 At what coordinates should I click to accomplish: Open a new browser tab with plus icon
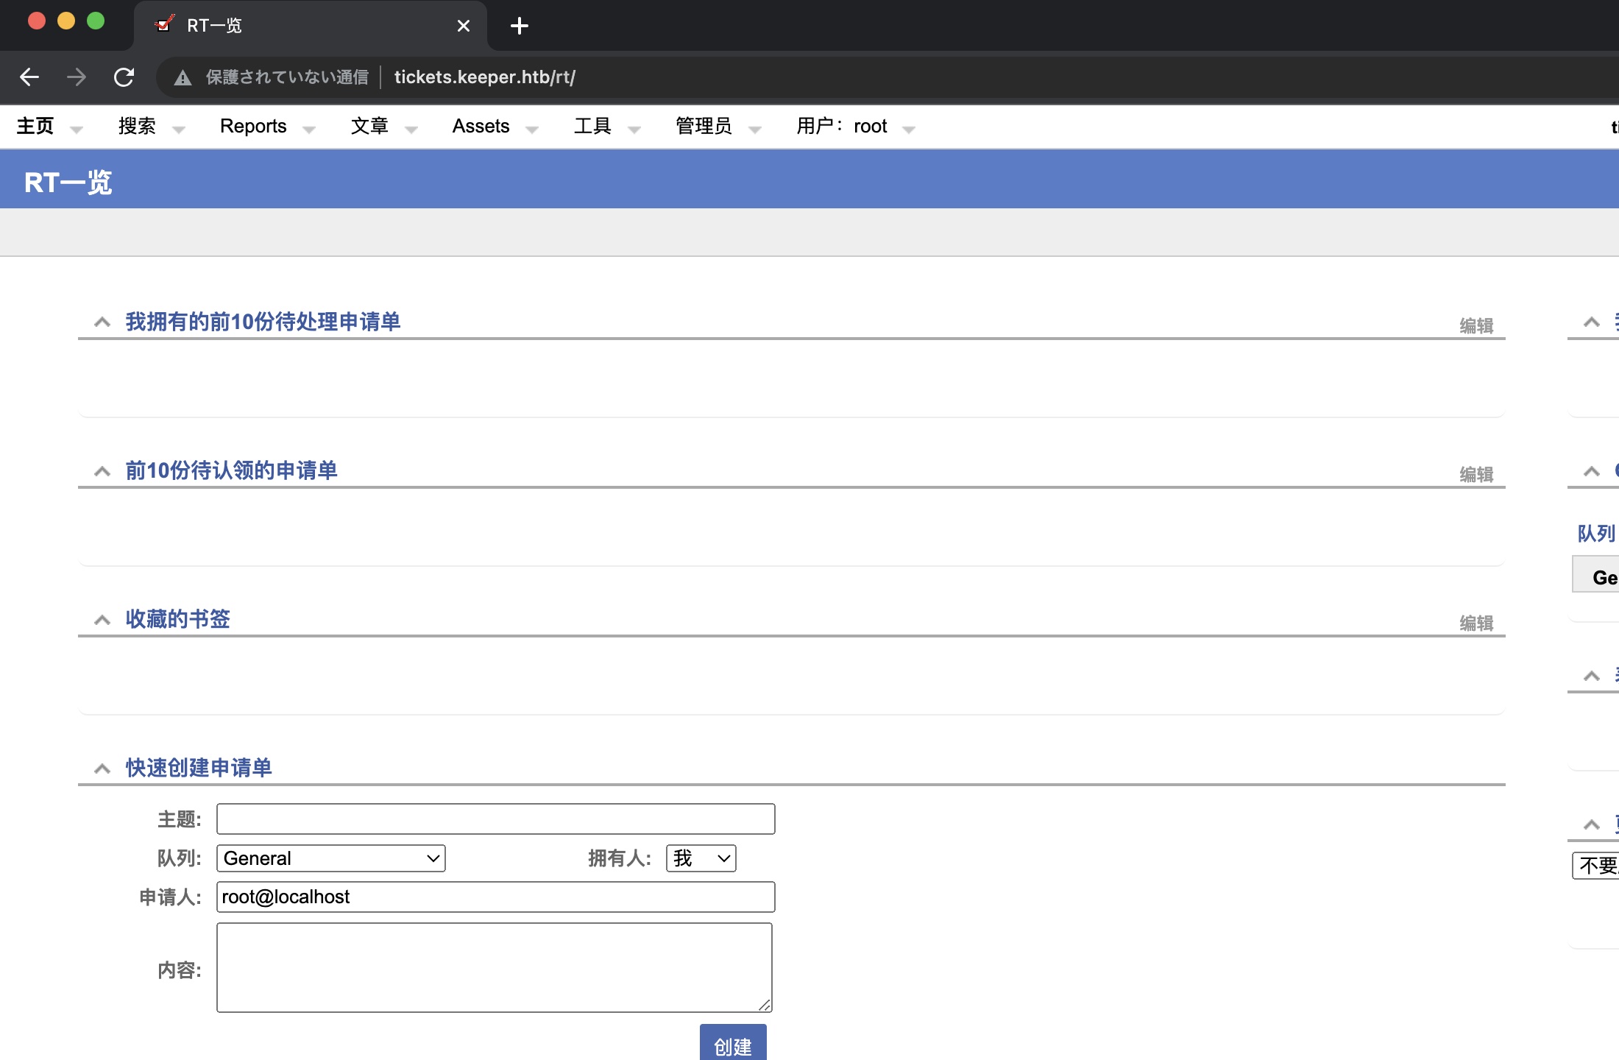coord(519,26)
